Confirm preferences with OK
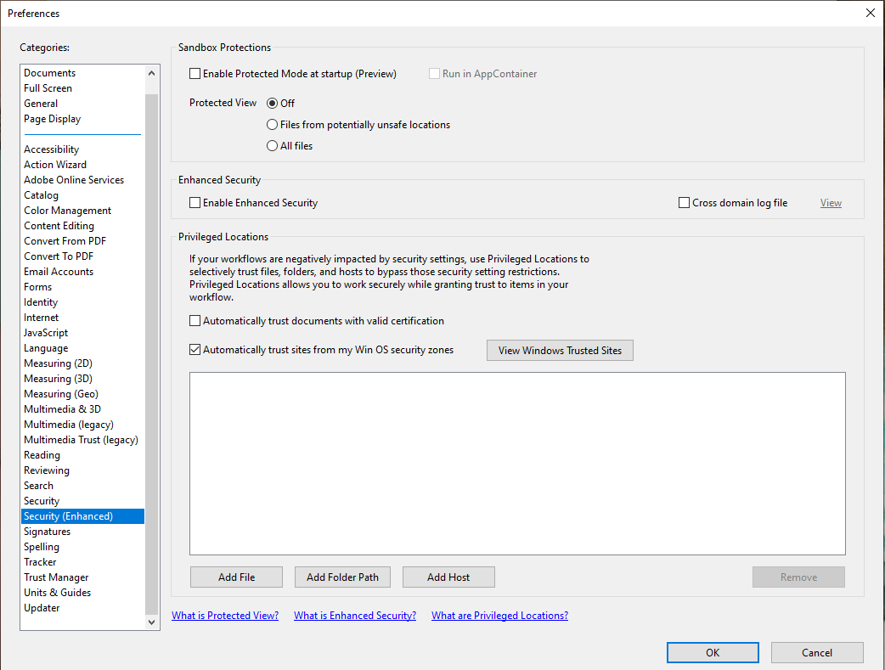Viewport: 885px width, 670px height. point(713,652)
